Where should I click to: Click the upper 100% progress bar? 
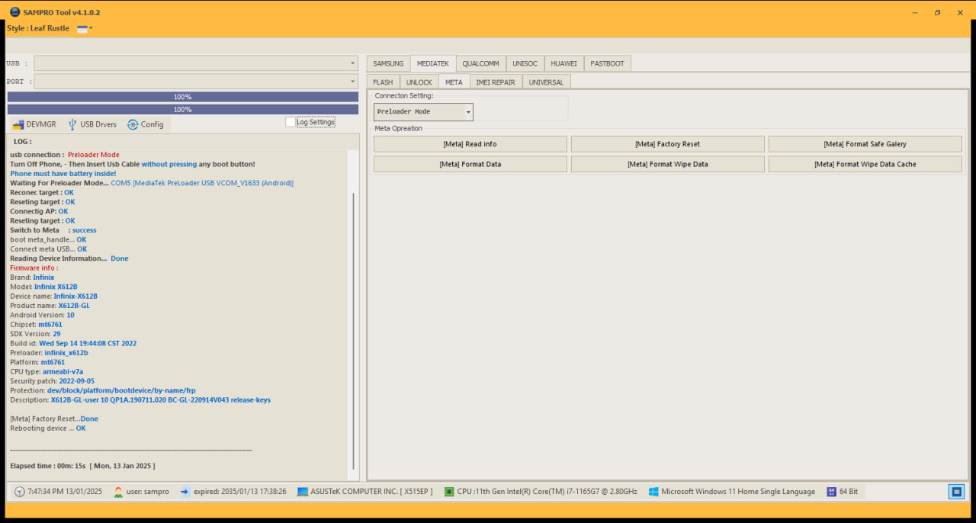(x=183, y=97)
